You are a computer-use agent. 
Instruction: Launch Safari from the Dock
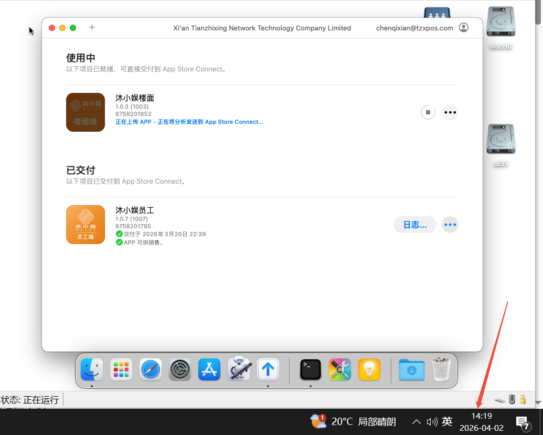(151, 370)
